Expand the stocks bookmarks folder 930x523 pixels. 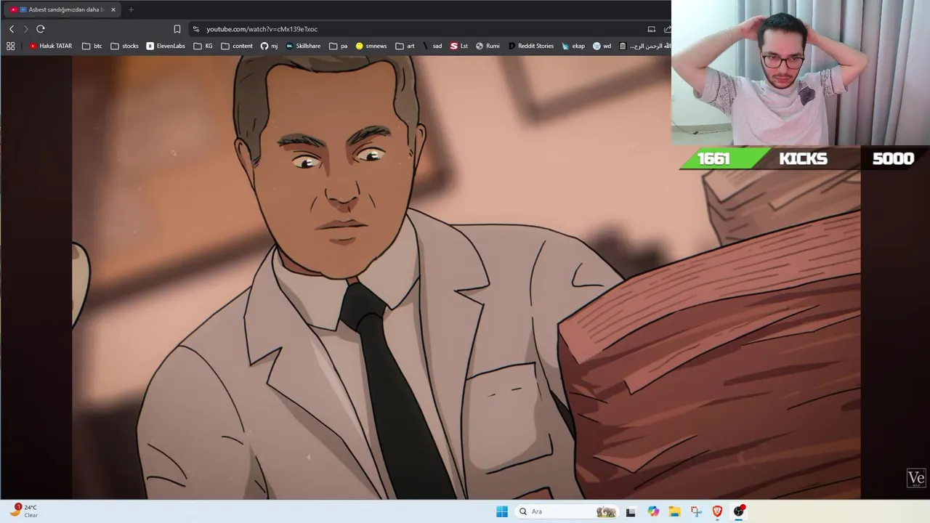point(124,46)
